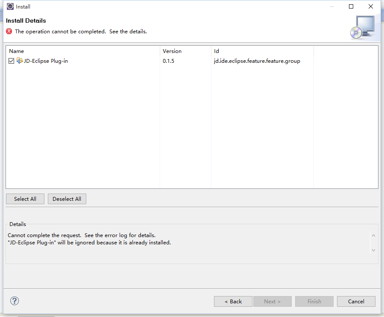Click the Id column header

217,51
